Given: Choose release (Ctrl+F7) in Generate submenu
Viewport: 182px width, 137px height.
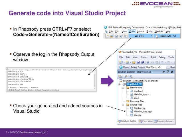Looking at the screenshot, I should pyautogui.click(x=167, y=36).
